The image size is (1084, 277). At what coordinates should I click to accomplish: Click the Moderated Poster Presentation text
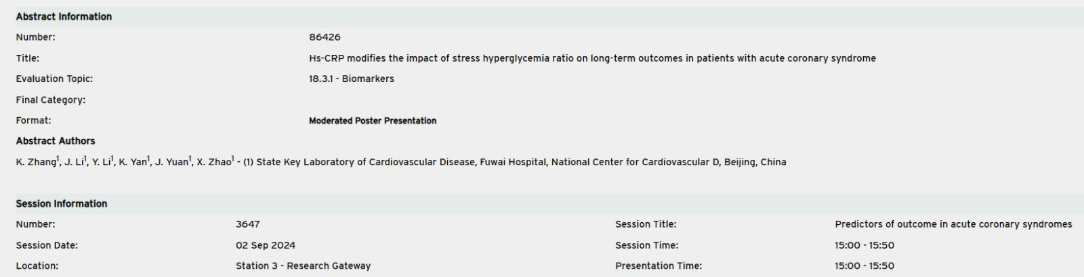pos(372,121)
